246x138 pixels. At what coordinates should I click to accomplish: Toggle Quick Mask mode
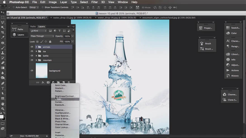3,124
